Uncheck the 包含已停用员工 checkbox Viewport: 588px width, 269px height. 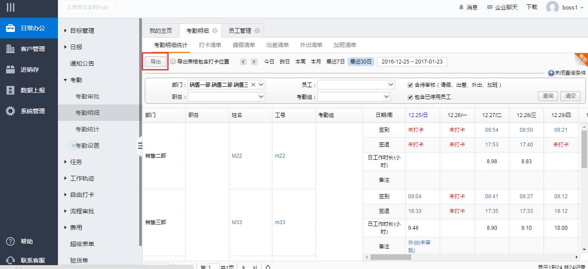410,97
